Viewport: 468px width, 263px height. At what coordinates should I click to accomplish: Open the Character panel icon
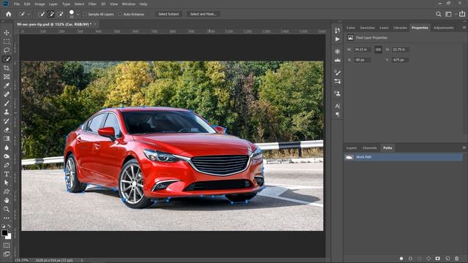click(x=337, y=106)
